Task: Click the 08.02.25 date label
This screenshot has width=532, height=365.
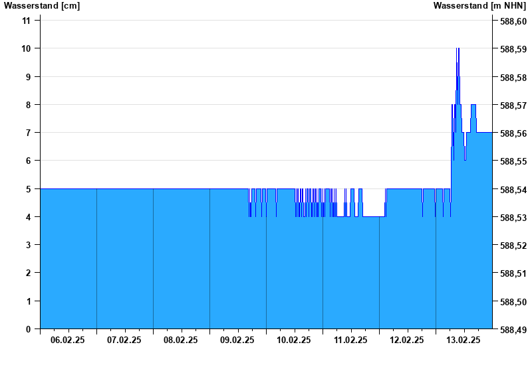Action: pyautogui.click(x=181, y=340)
